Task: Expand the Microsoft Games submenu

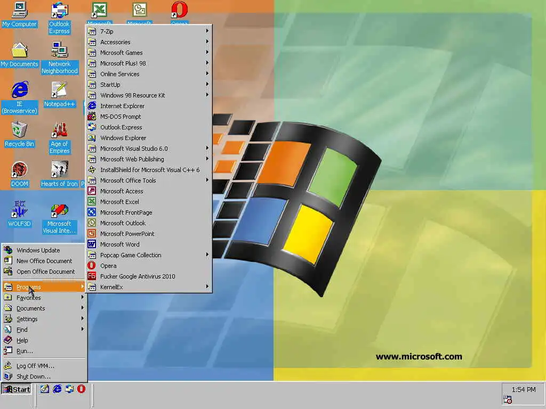Action: (149, 53)
